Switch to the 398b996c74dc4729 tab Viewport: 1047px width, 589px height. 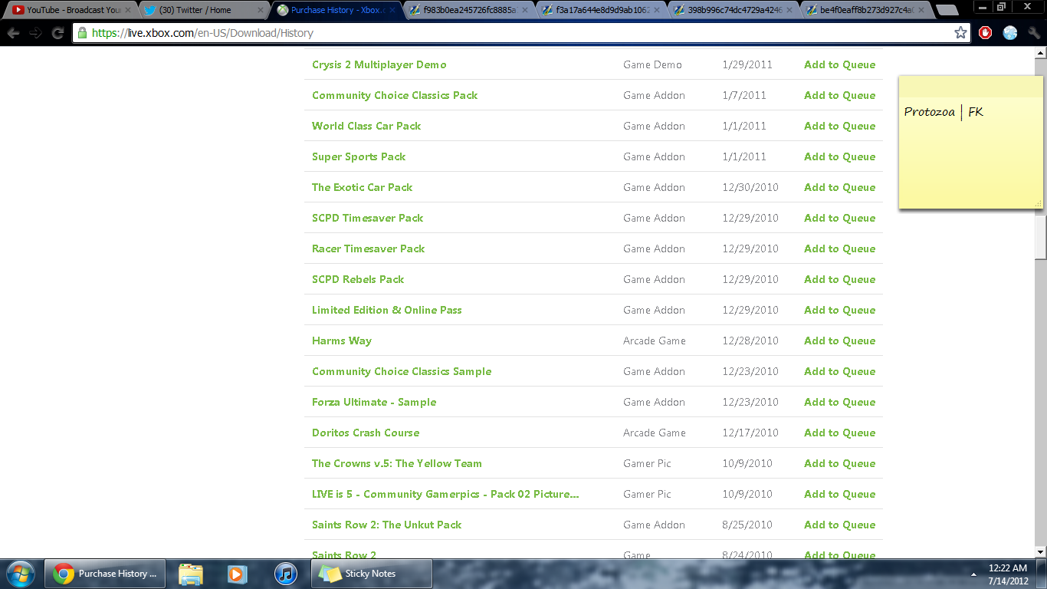tap(732, 11)
